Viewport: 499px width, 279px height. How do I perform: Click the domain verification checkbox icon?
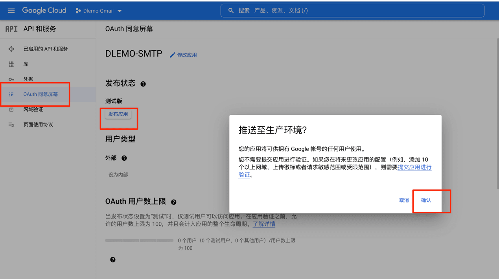coord(11,110)
